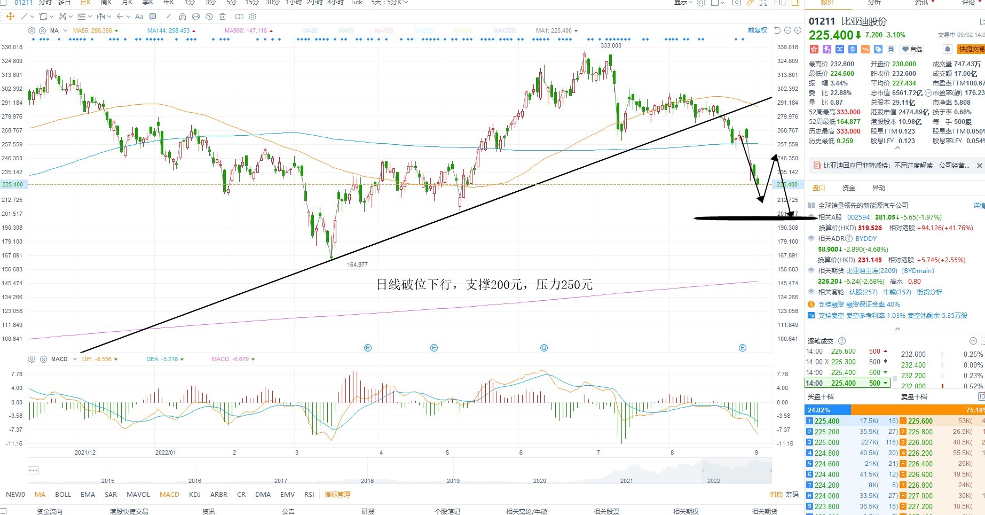Toggle DIF line visibility in MACD
Viewport: 985px width, 515px height.
tap(99, 359)
